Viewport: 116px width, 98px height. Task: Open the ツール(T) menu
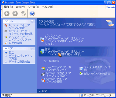point(33,7)
